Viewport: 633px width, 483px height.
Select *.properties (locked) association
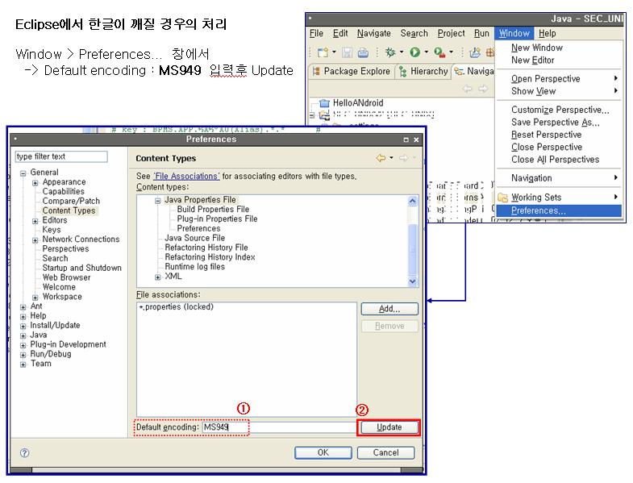[x=176, y=307]
